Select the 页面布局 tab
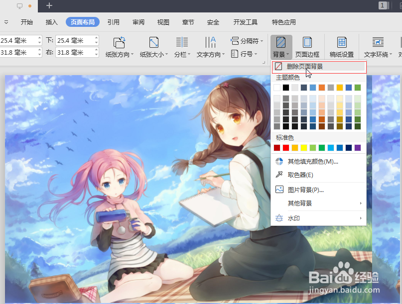The width and height of the screenshot is (402, 304). click(x=83, y=22)
